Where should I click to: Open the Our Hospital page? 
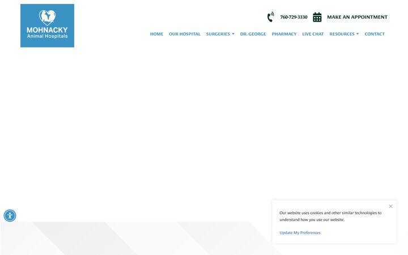(185, 34)
